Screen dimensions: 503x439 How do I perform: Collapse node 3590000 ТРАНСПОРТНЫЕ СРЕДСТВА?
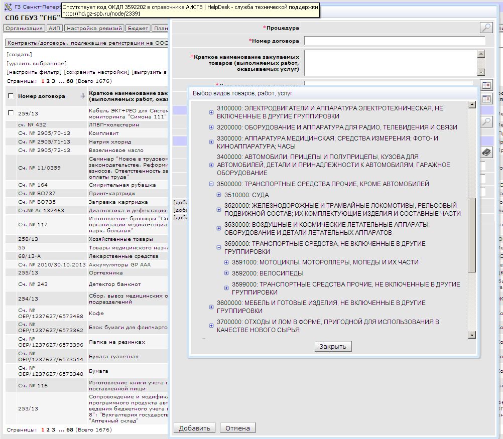pos(219,247)
